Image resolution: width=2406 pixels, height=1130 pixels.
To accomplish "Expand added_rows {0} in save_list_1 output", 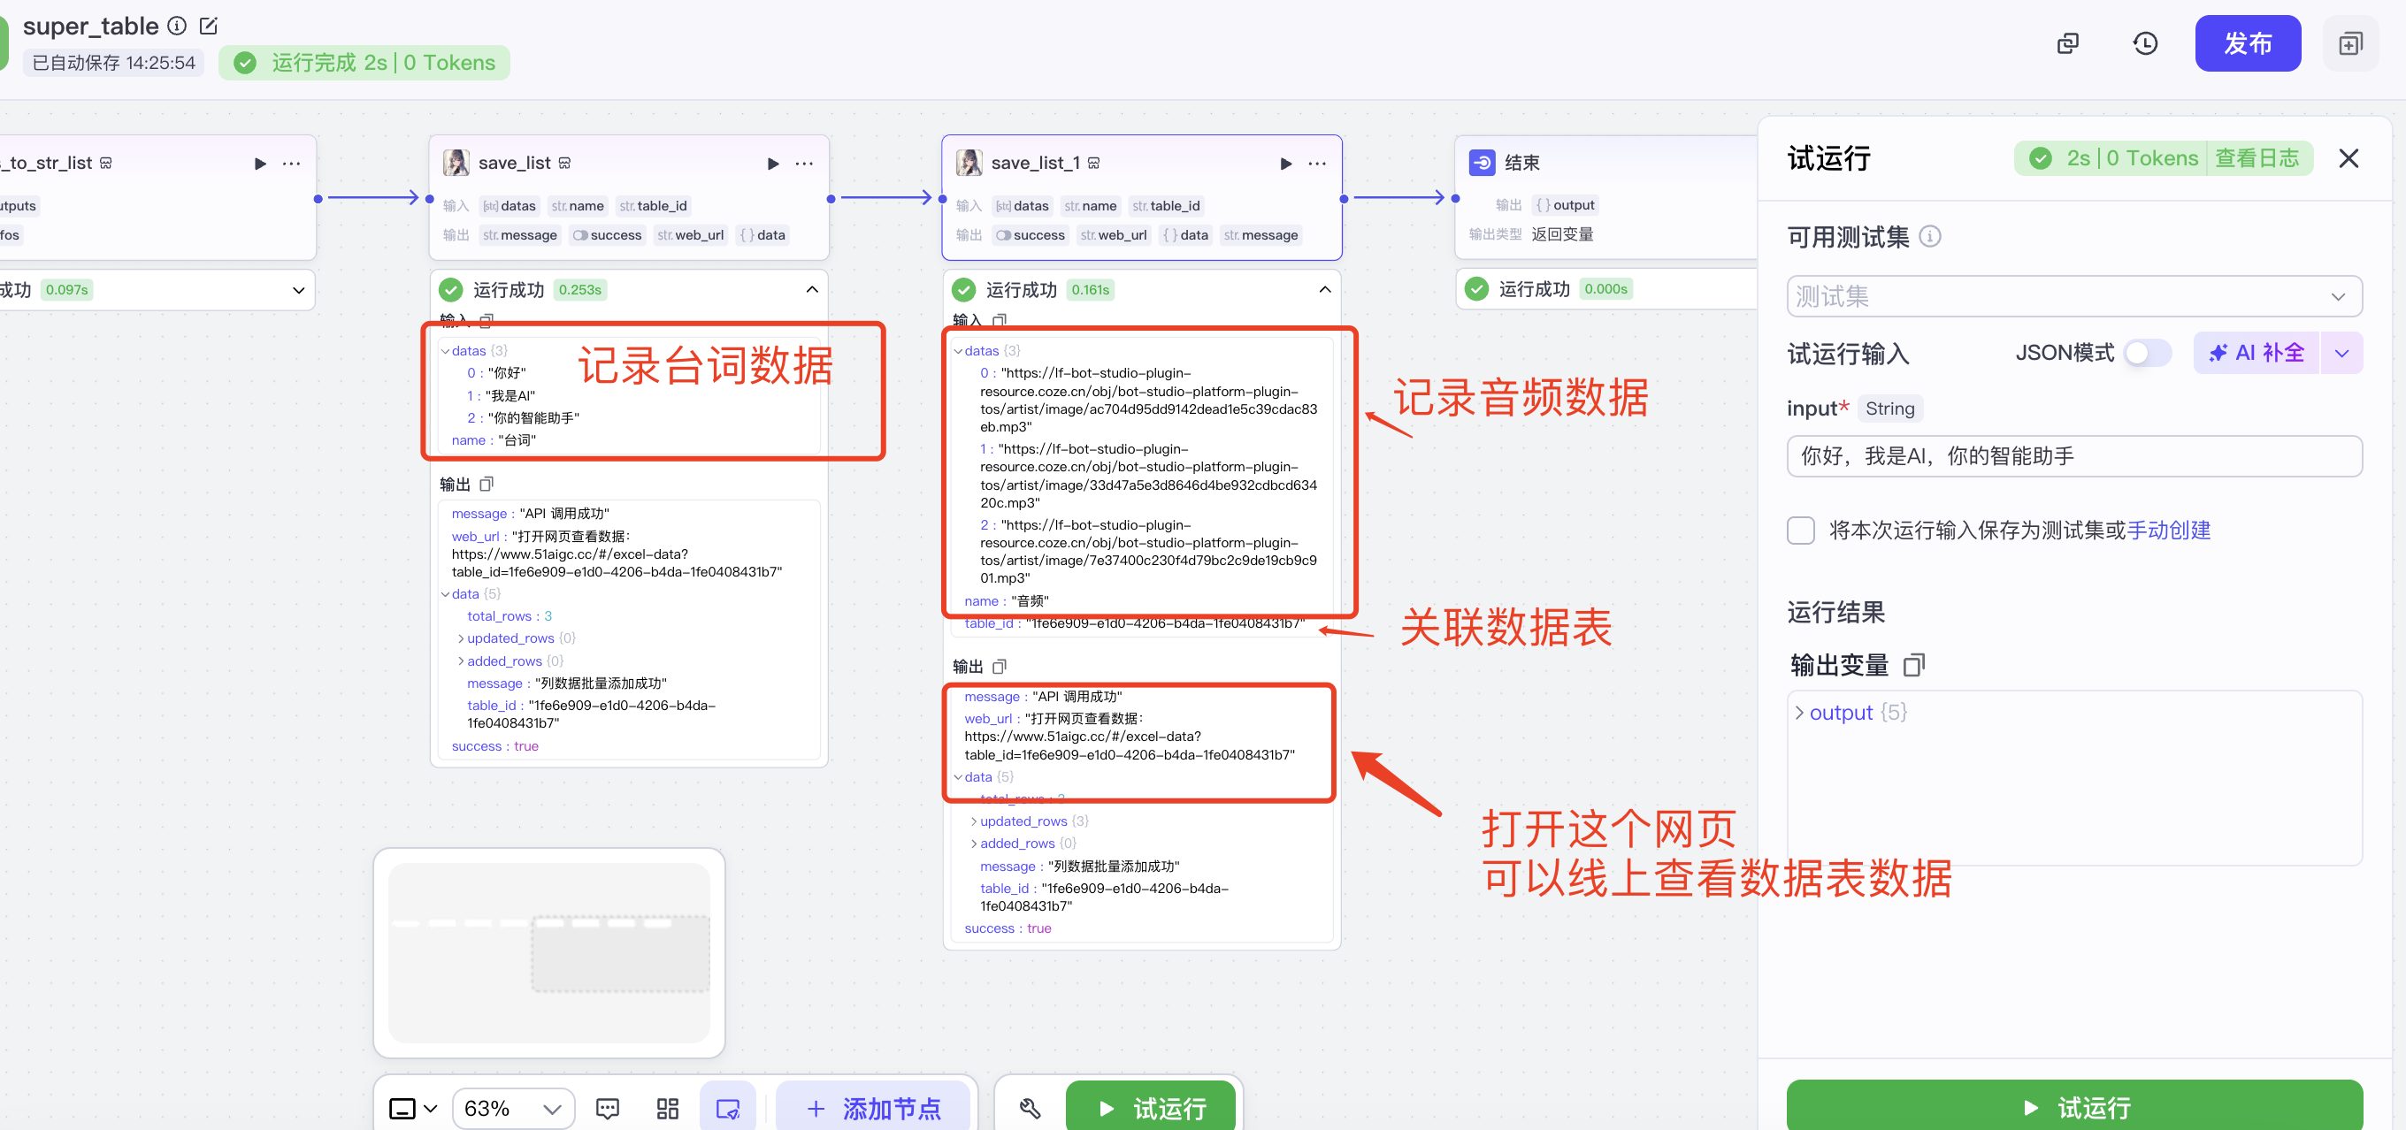I will click(x=974, y=844).
